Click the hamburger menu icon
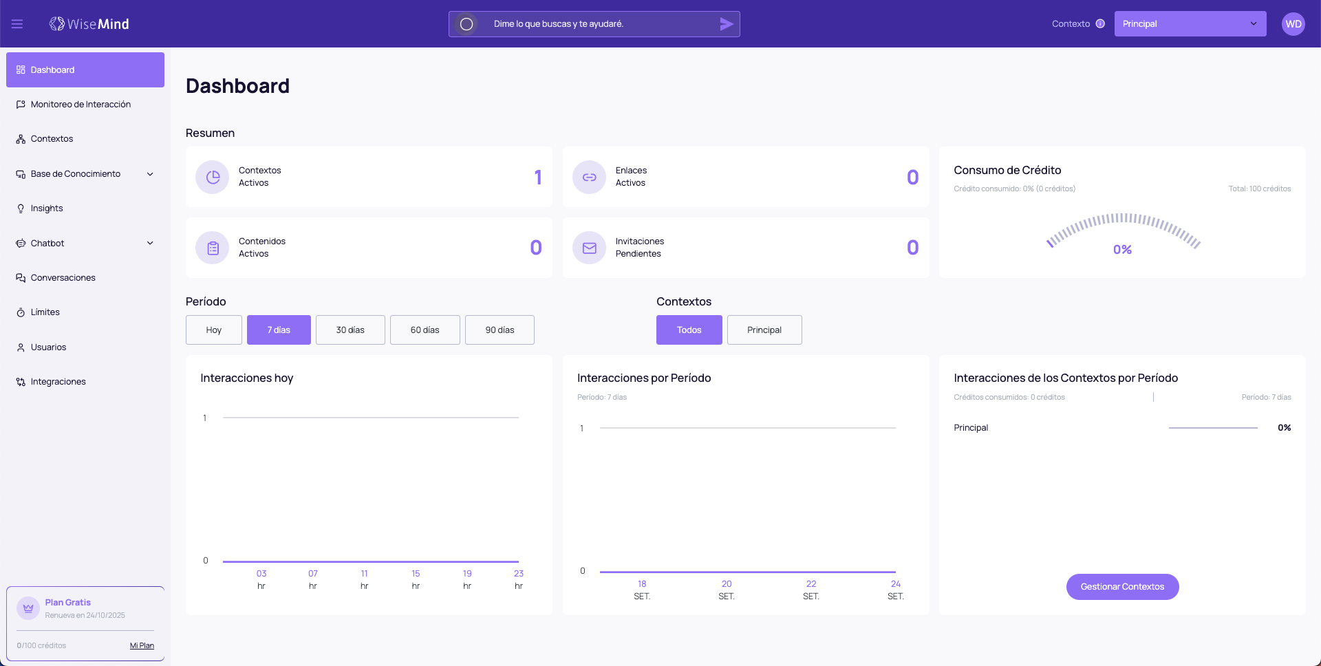 (x=17, y=24)
